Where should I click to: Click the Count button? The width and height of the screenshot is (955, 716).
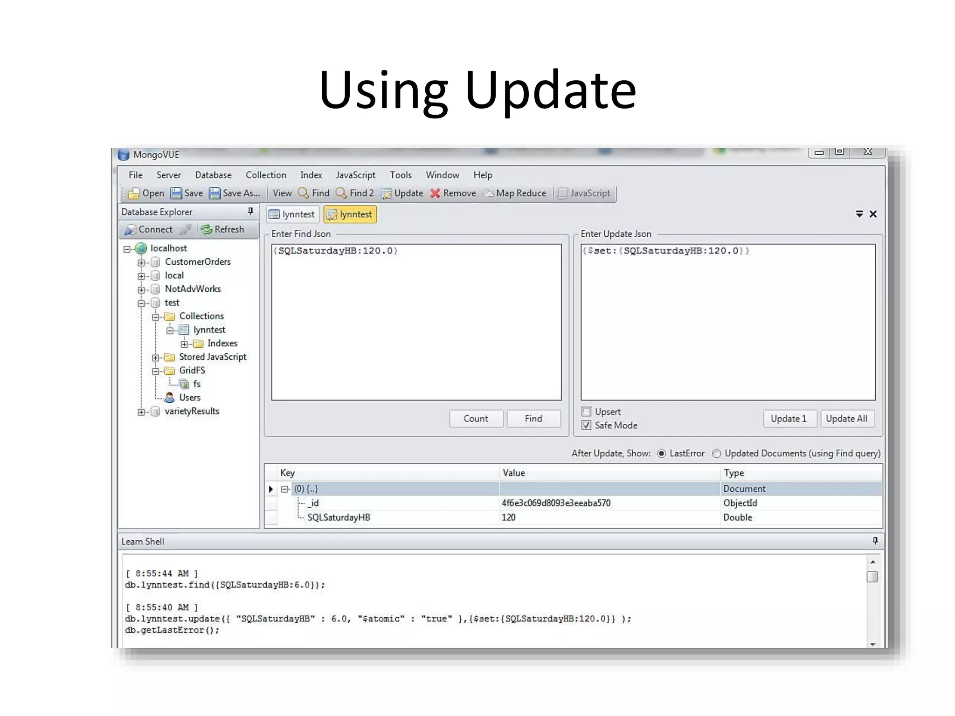click(x=476, y=419)
